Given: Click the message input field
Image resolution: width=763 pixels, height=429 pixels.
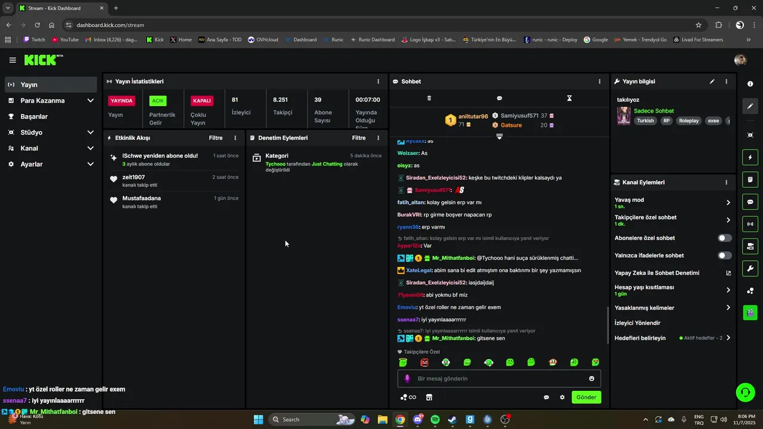Looking at the screenshot, I should (500, 378).
